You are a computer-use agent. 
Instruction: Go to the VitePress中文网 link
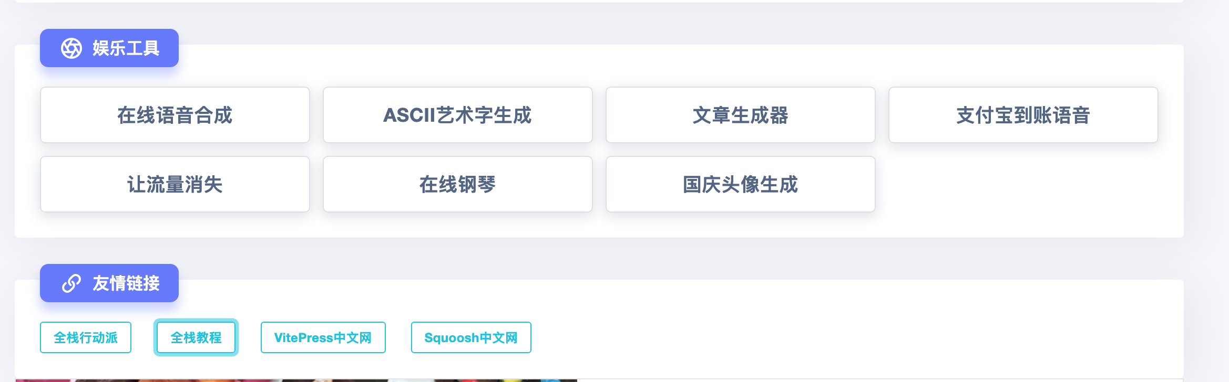pos(323,337)
